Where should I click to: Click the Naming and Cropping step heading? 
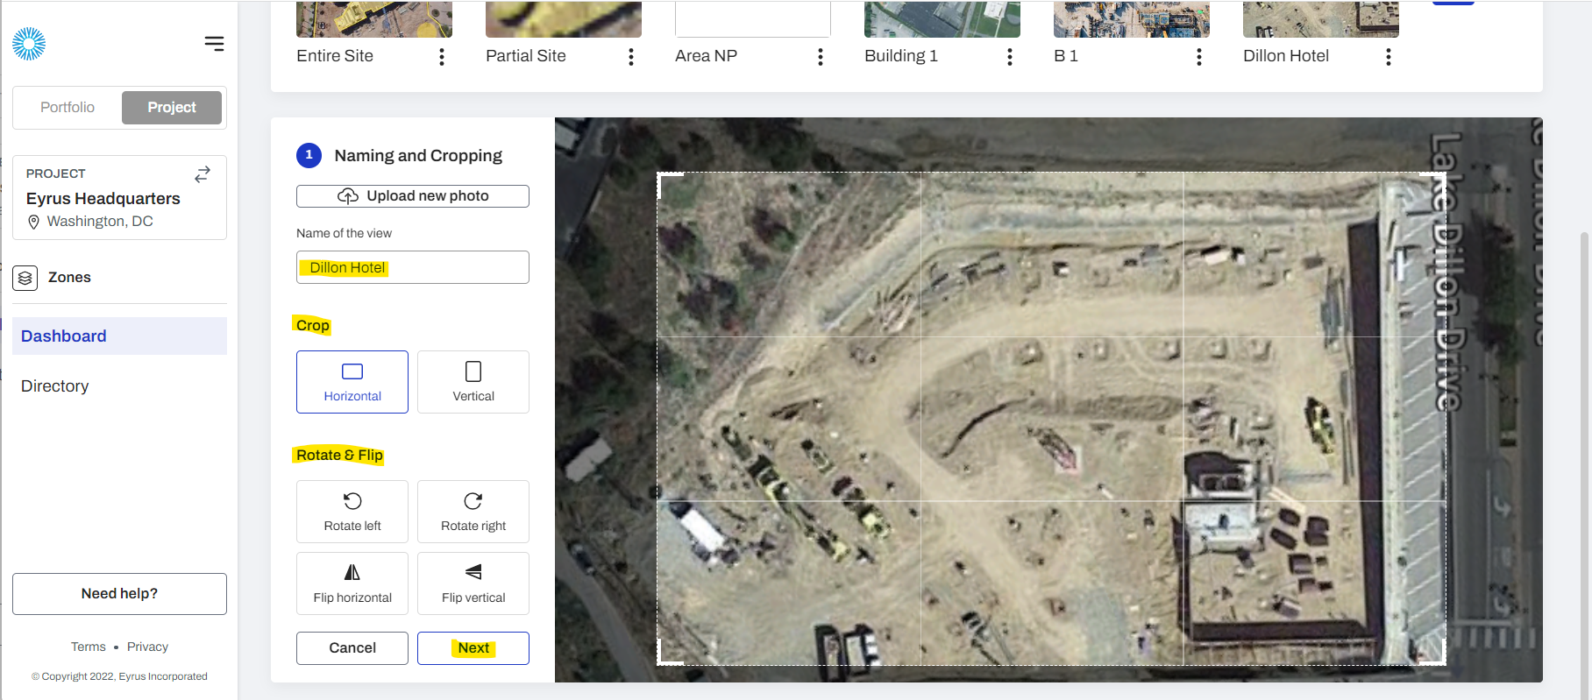point(418,156)
